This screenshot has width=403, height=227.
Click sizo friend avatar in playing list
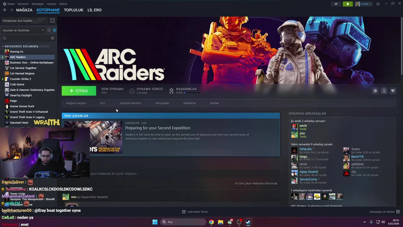pyautogui.click(x=294, y=135)
